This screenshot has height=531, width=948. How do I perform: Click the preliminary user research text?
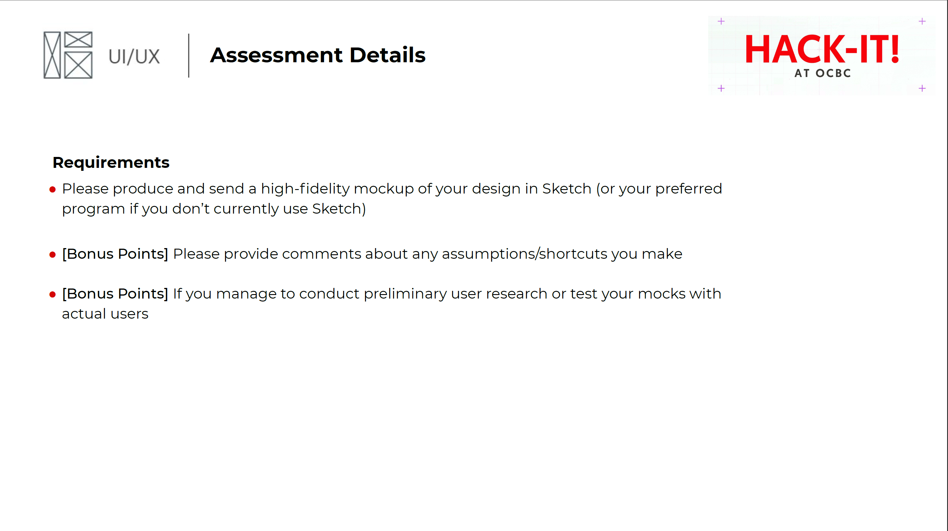click(447, 294)
